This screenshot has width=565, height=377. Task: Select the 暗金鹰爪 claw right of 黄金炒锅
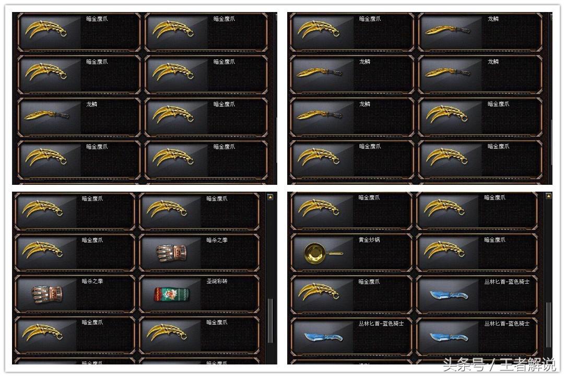click(x=444, y=250)
